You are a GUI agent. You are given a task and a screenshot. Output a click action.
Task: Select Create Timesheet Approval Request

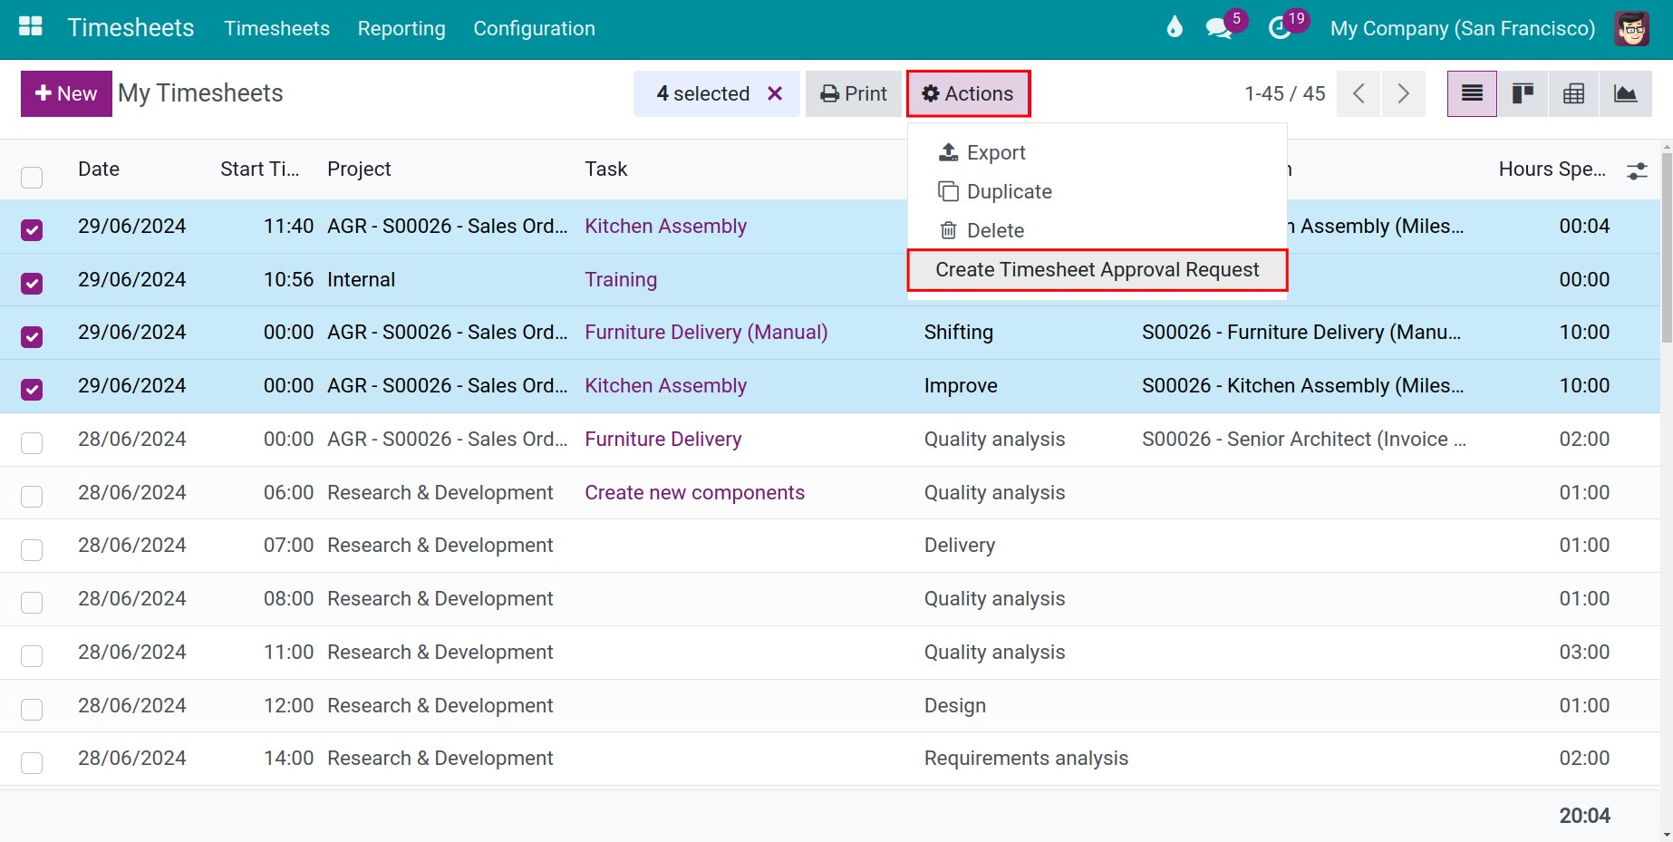tap(1097, 270)
